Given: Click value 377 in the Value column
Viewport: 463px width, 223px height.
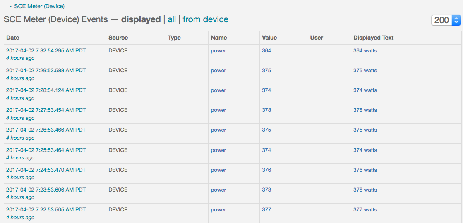Looking at the screenshot, I should (266, 210).
